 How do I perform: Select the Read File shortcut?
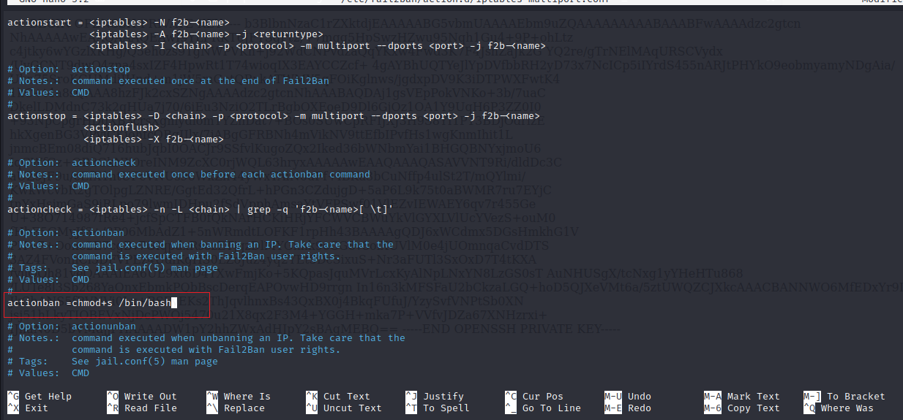click(x=149, y=408)
